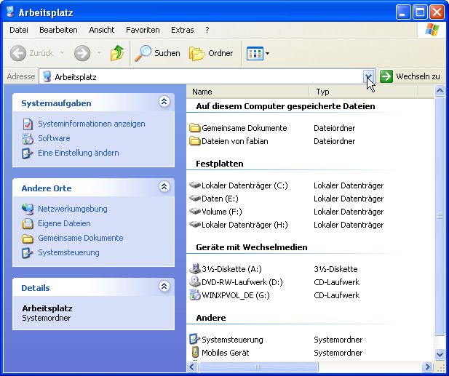Click the 'Festplatten' group heading
This screenshot has height=376, width=449.
coord(220,164)
